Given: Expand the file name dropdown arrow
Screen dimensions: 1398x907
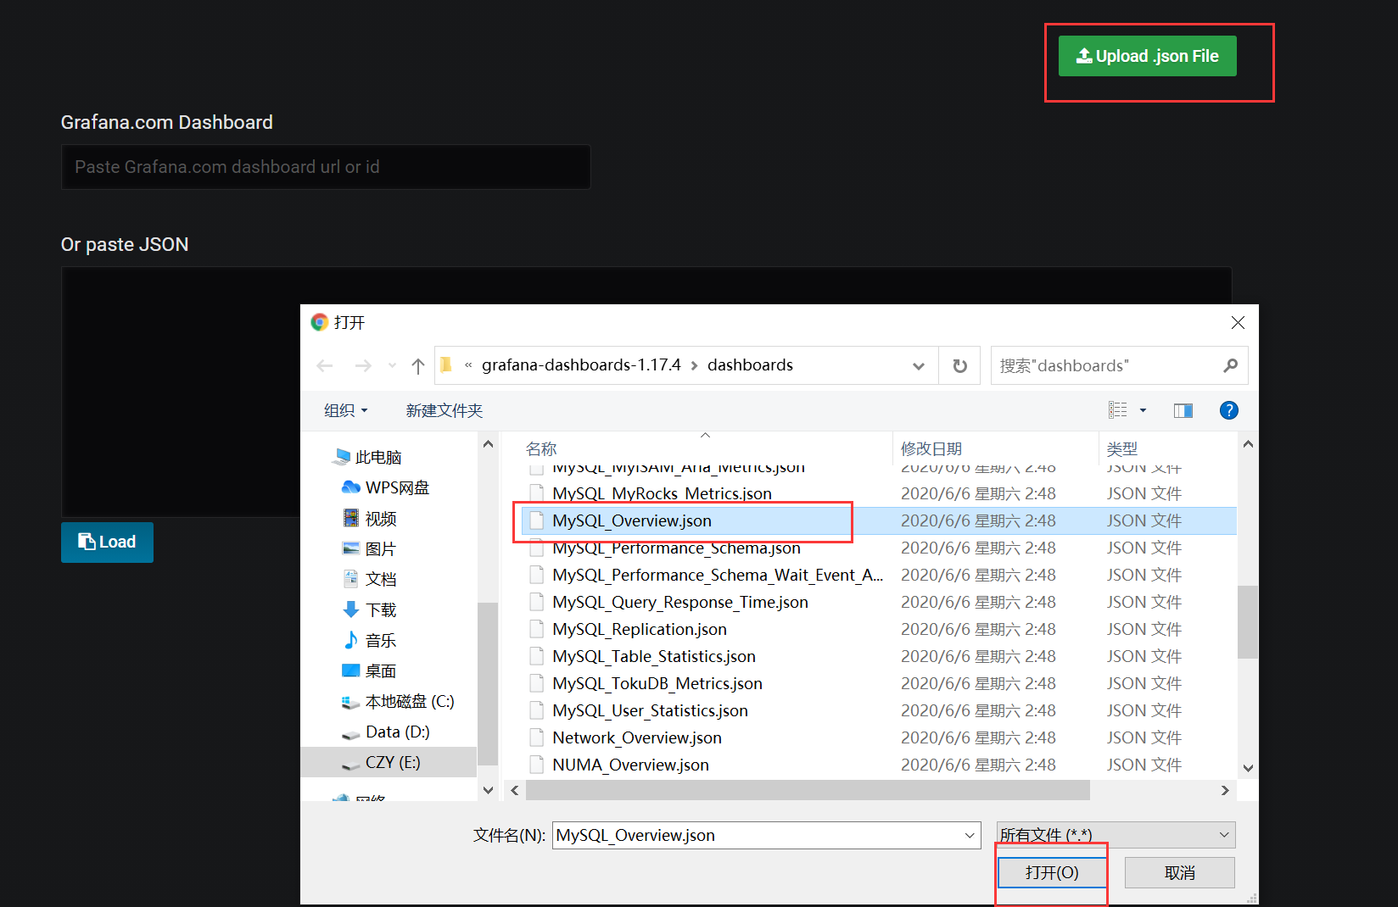Looking at the screenshot, I should [x=970, y=835].
